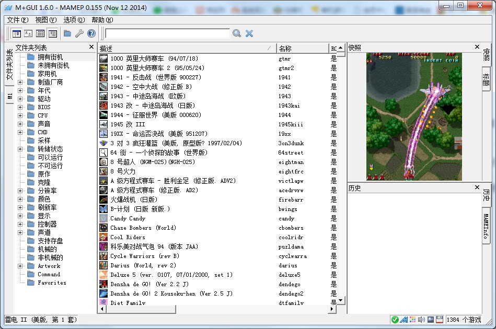Image resolution: width=496 pixels, height=329 pixels.
Task: Expand the 年代 folder tree node
Action: pyautogui.click(x=20, y=90)
